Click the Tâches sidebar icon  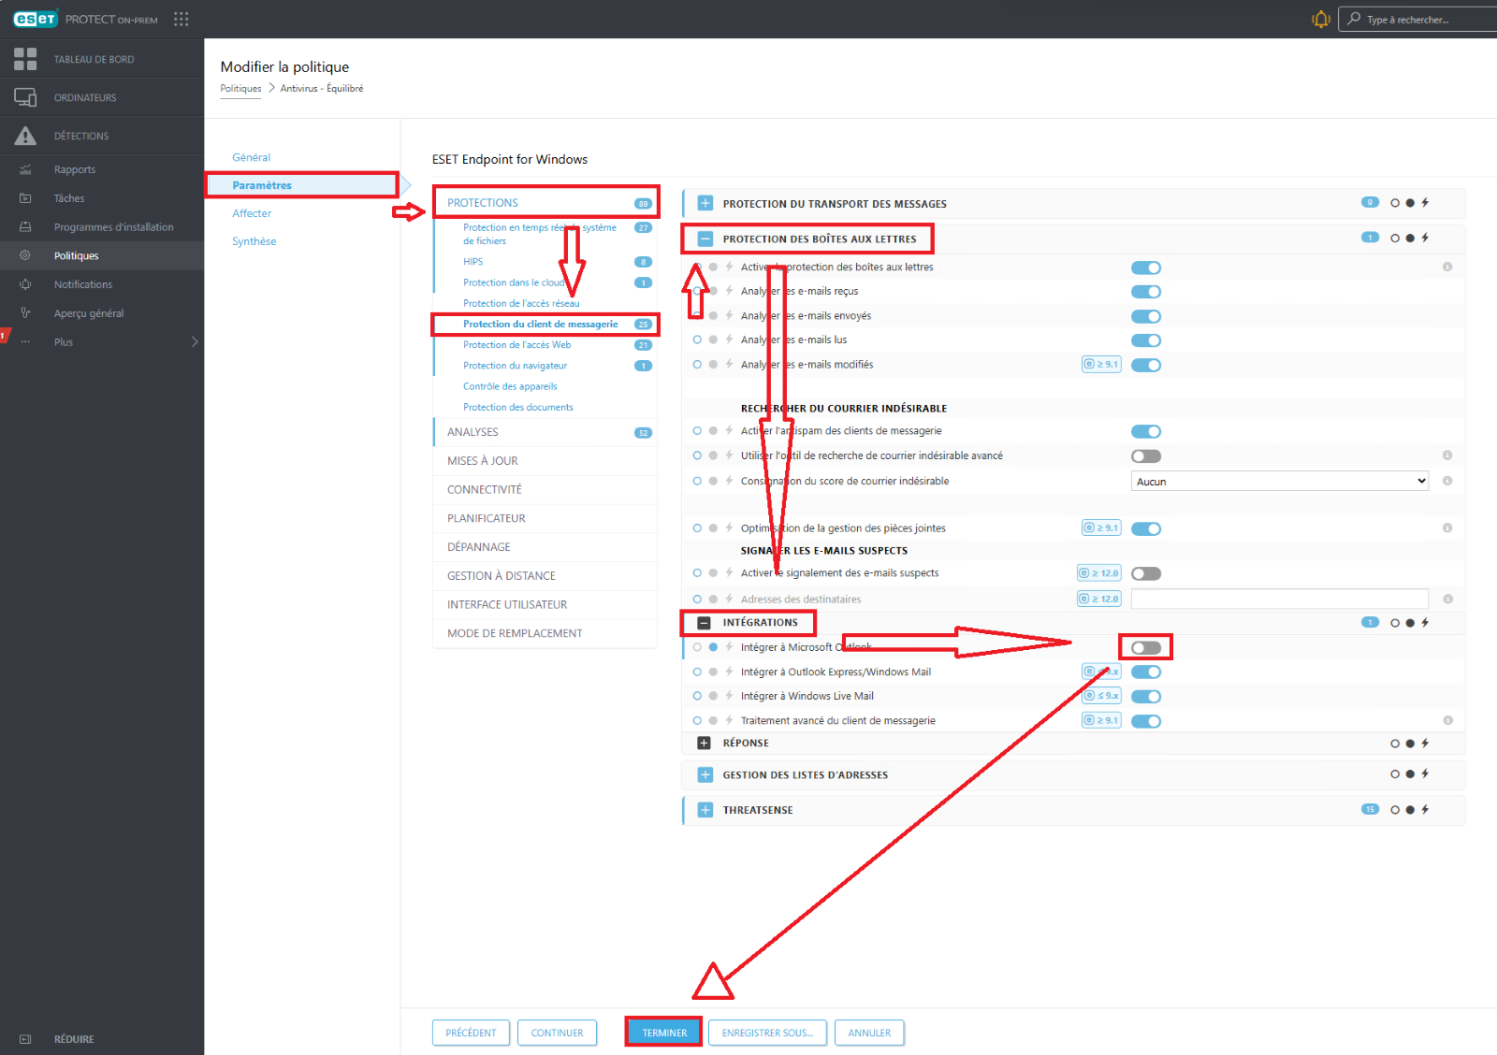click(x=25, y=198)
